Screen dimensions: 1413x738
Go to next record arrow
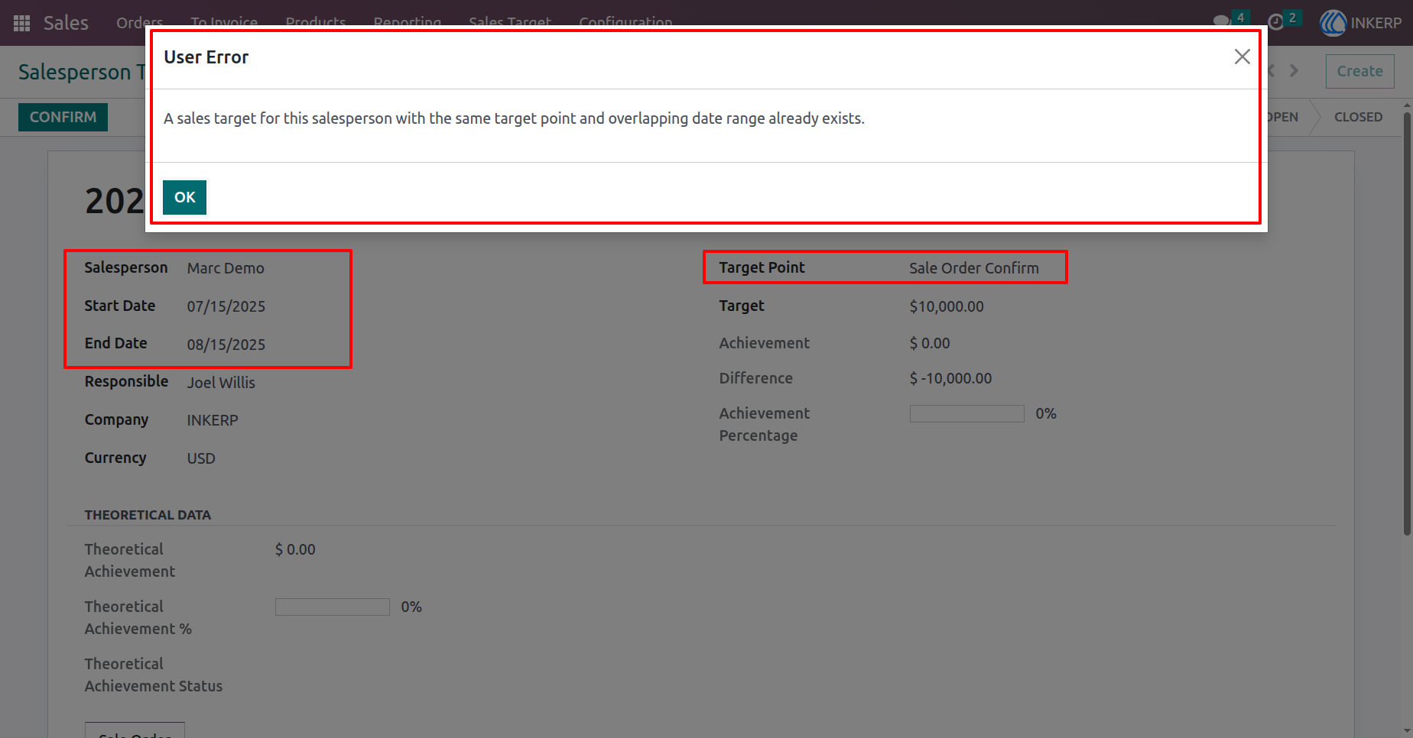(1294, 71)
